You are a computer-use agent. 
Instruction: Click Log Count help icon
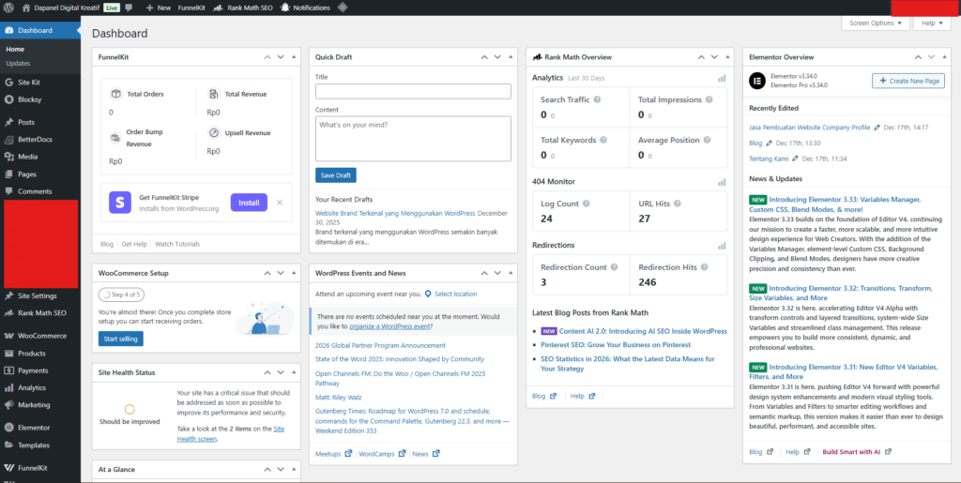coord(586,204)
